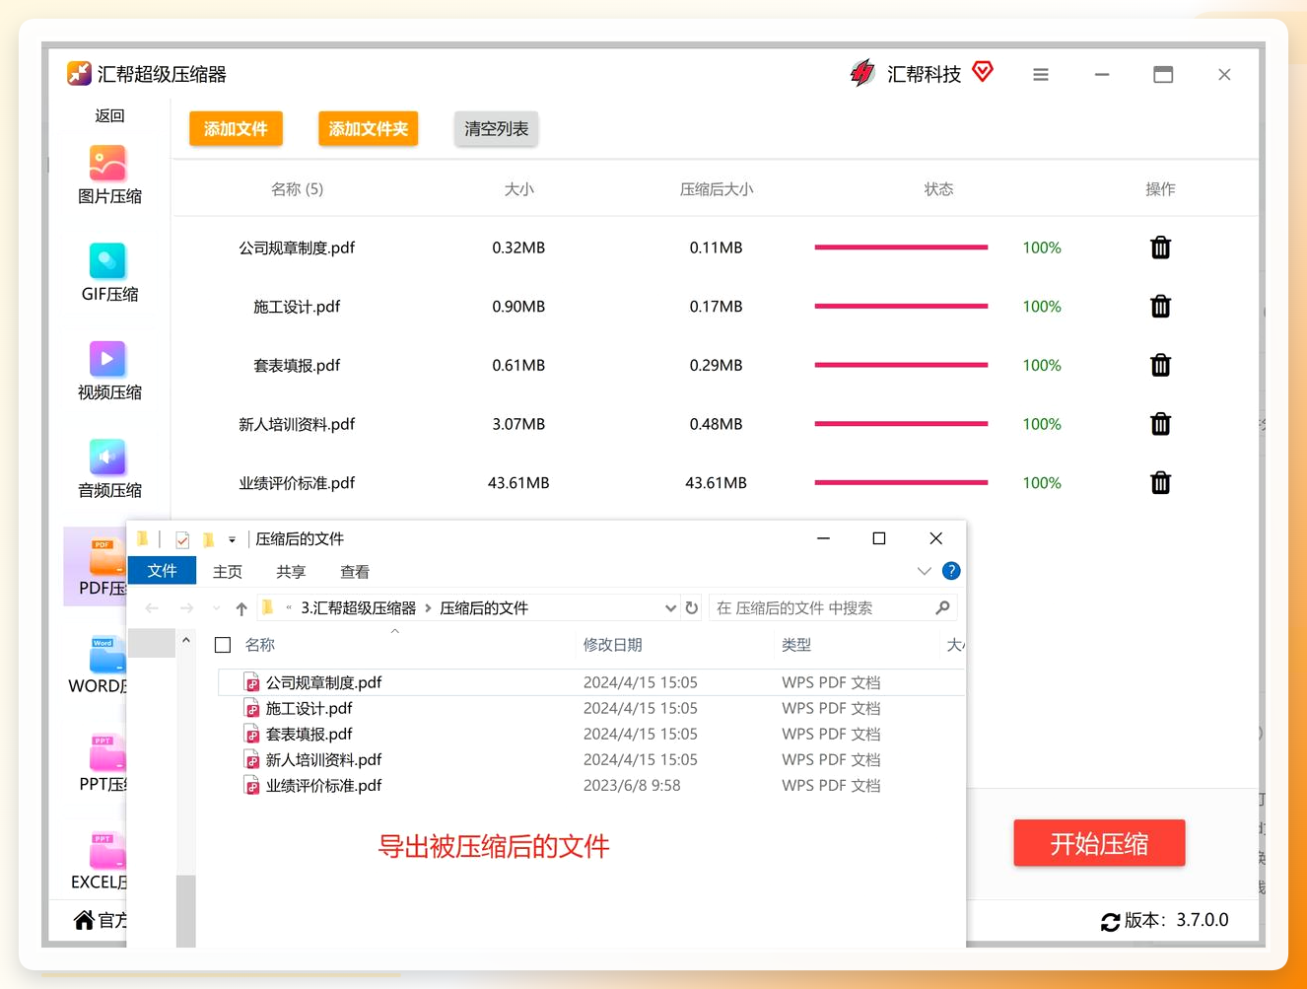This screenshot has width=1307, height=989.
Task: Click the 汇帮科技 red lightning logo
Action: tap(862, 73)
